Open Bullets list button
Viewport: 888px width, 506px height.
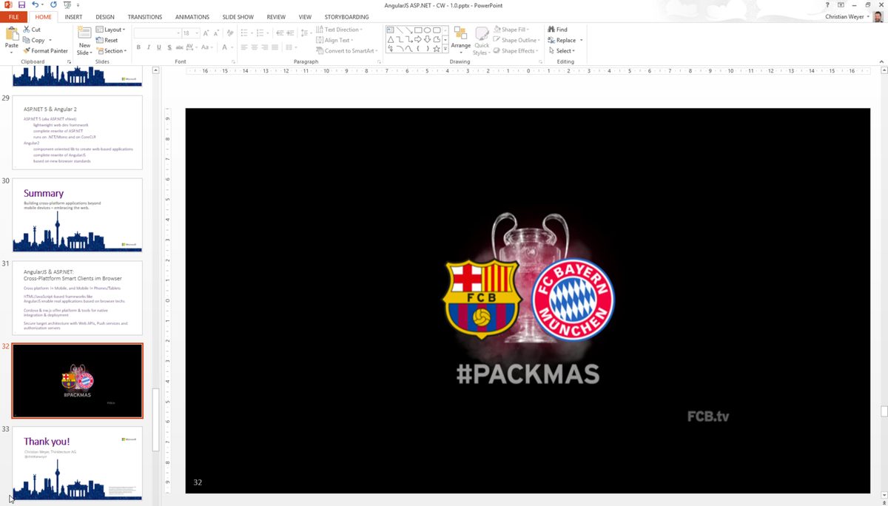pyautogui.click(x=246, y=33)
